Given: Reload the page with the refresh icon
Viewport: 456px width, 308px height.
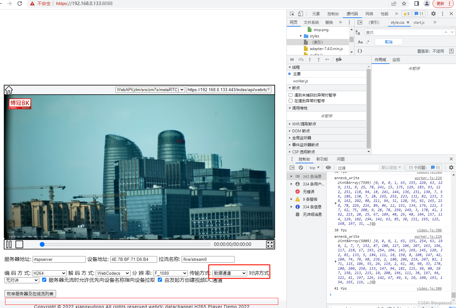Looking at the screenshot, I should 20,3.
